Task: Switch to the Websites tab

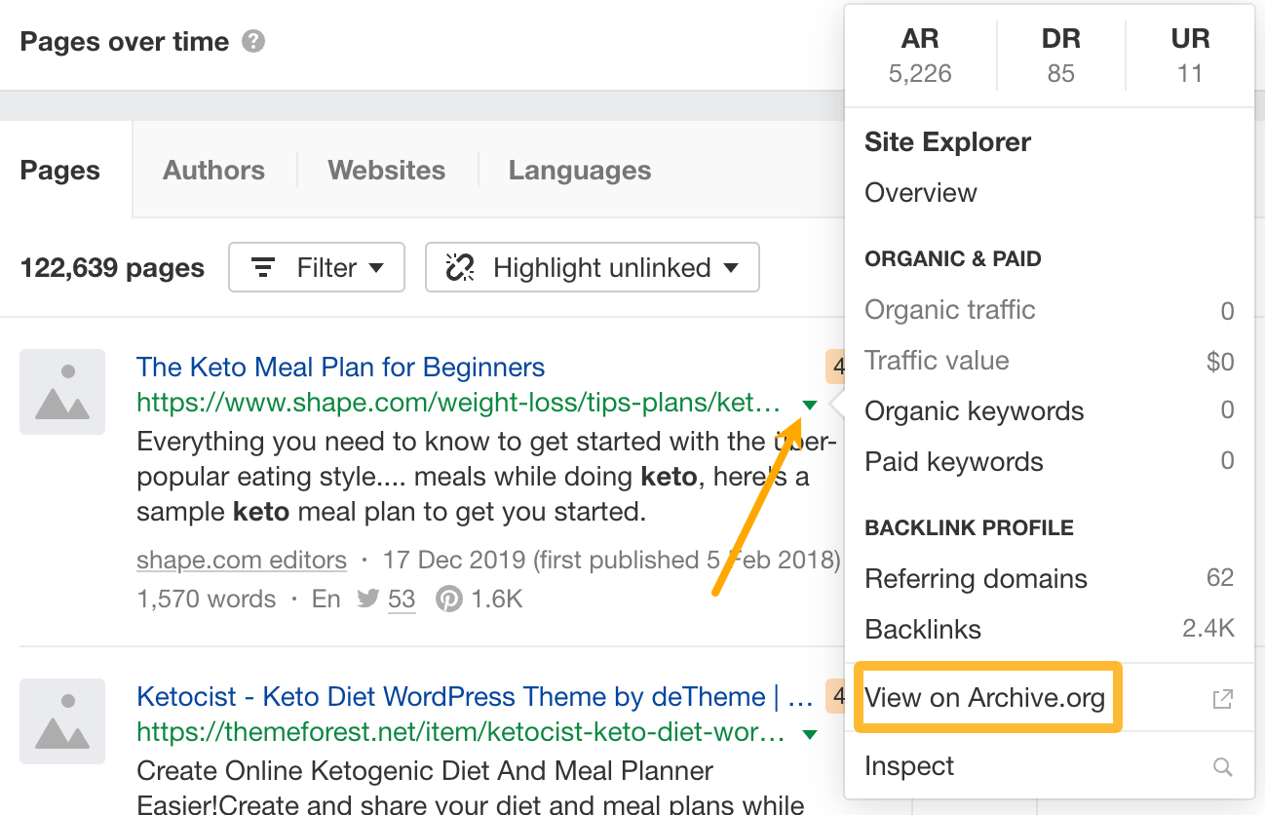Action: 386,170
